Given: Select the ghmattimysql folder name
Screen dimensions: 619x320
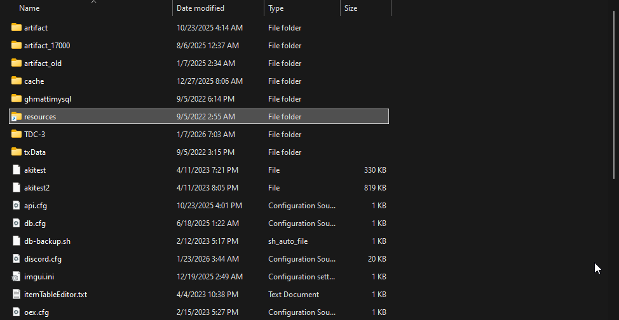Looking at the screenshot, I should 48,98.
